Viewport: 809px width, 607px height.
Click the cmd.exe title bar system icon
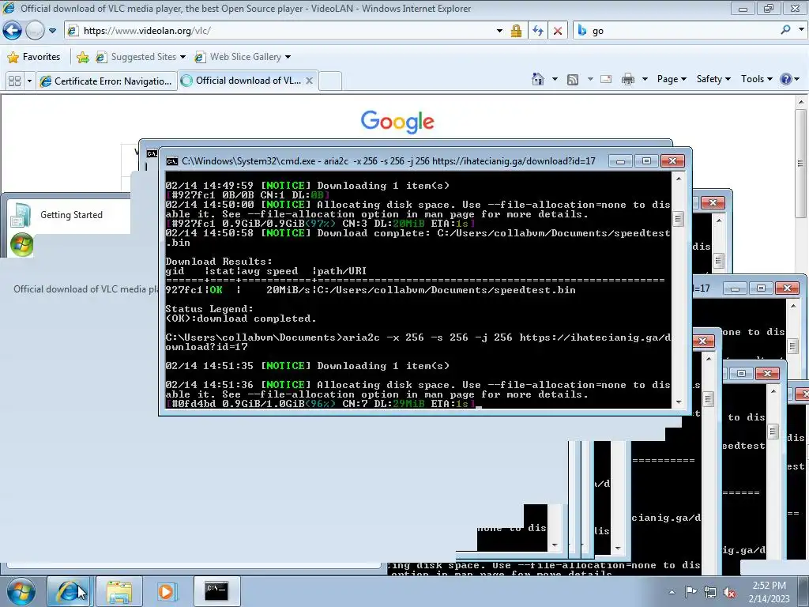[x=171, y=161]
